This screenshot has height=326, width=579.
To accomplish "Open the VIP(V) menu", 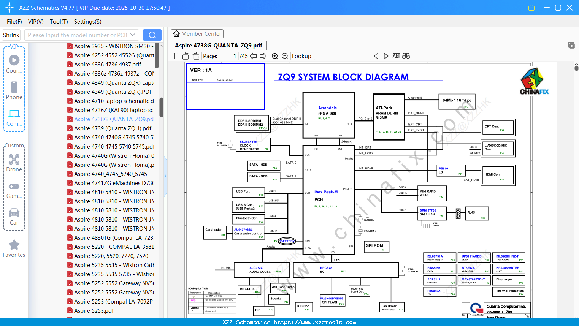I will [36, 22].
